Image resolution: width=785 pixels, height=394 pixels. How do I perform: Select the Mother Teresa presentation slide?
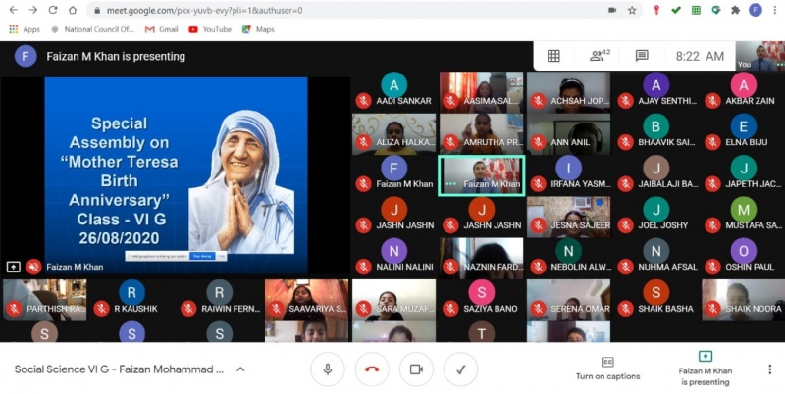coord(176,167)
